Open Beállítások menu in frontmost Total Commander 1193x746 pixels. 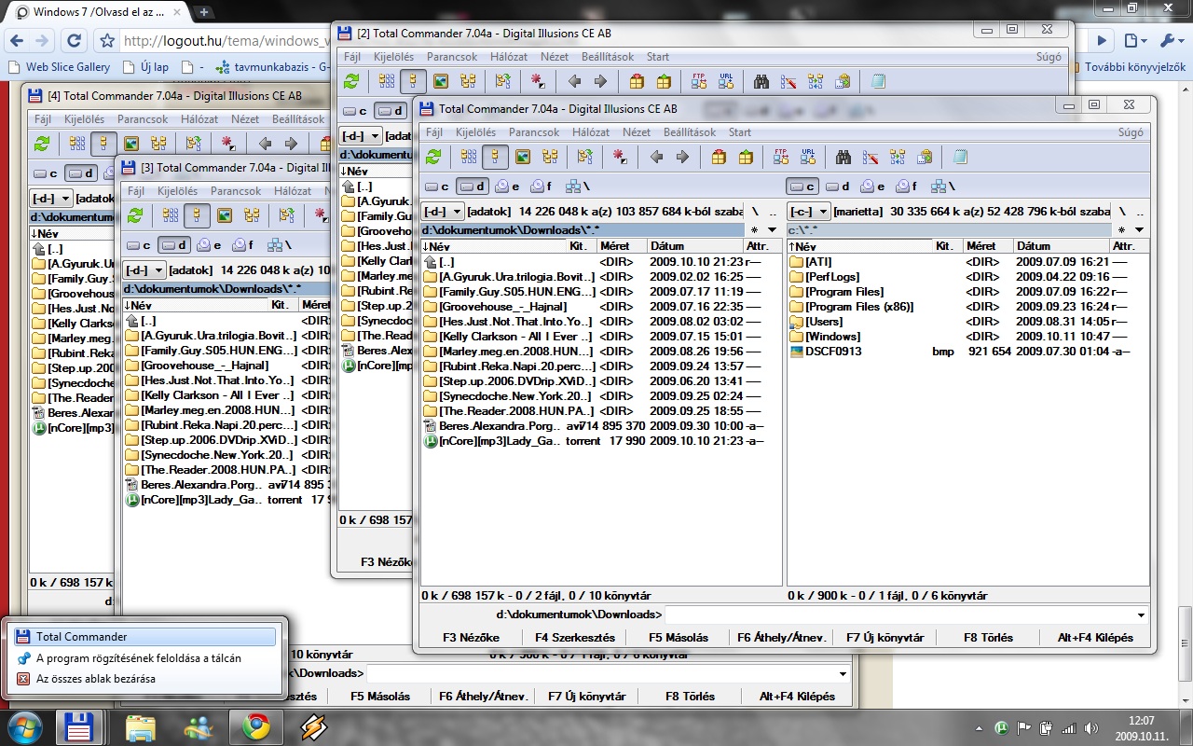coord(689,132)
